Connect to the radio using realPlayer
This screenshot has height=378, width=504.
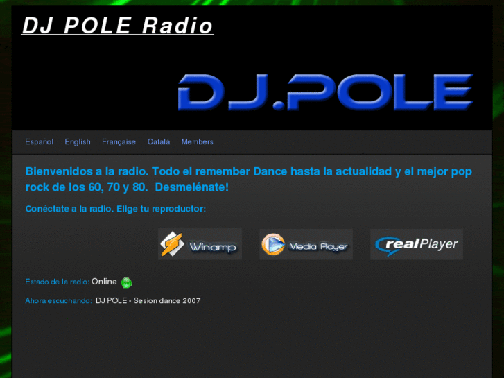(417, 244)
